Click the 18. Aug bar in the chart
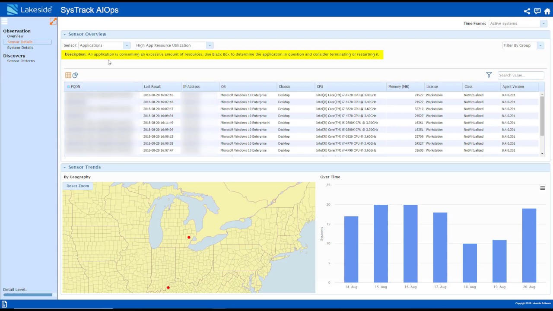This screenshot has width=553, height=311. click(x=470, y=263)
